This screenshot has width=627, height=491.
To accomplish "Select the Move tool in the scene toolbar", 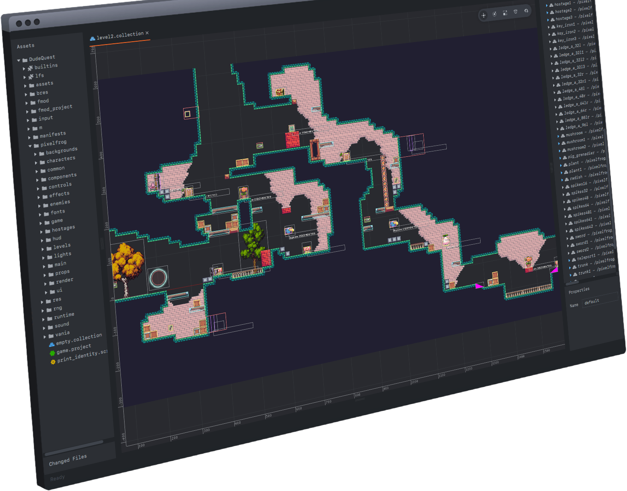I will (483, 15).
